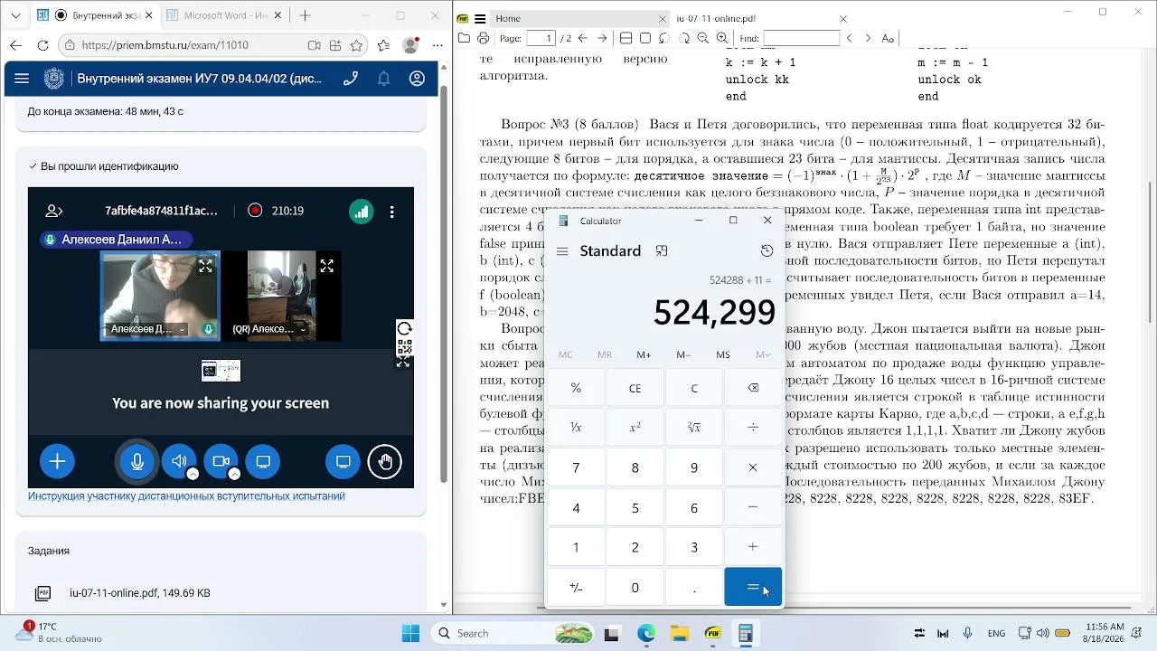Toggle the webcam sharing button

(221, 462)
